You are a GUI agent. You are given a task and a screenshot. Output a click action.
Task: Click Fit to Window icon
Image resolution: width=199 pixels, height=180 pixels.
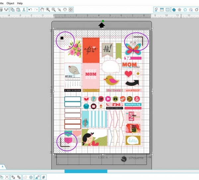click(71, 10)
